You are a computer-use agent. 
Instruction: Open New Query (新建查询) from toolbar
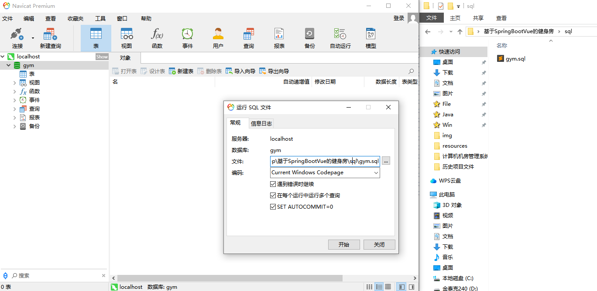pos(50,34)
